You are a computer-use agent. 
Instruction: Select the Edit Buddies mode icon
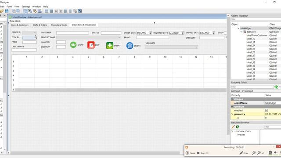click(x=35, y=11)
